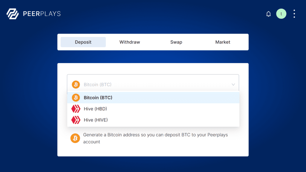This screenshot has width=306, height=172.
Task: Select Bitcoin (BTC) from the list
Action: (153, 98)
